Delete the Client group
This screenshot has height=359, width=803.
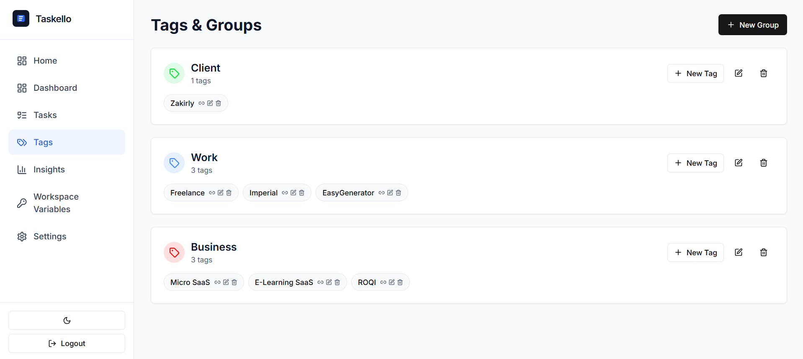point(764,73)
